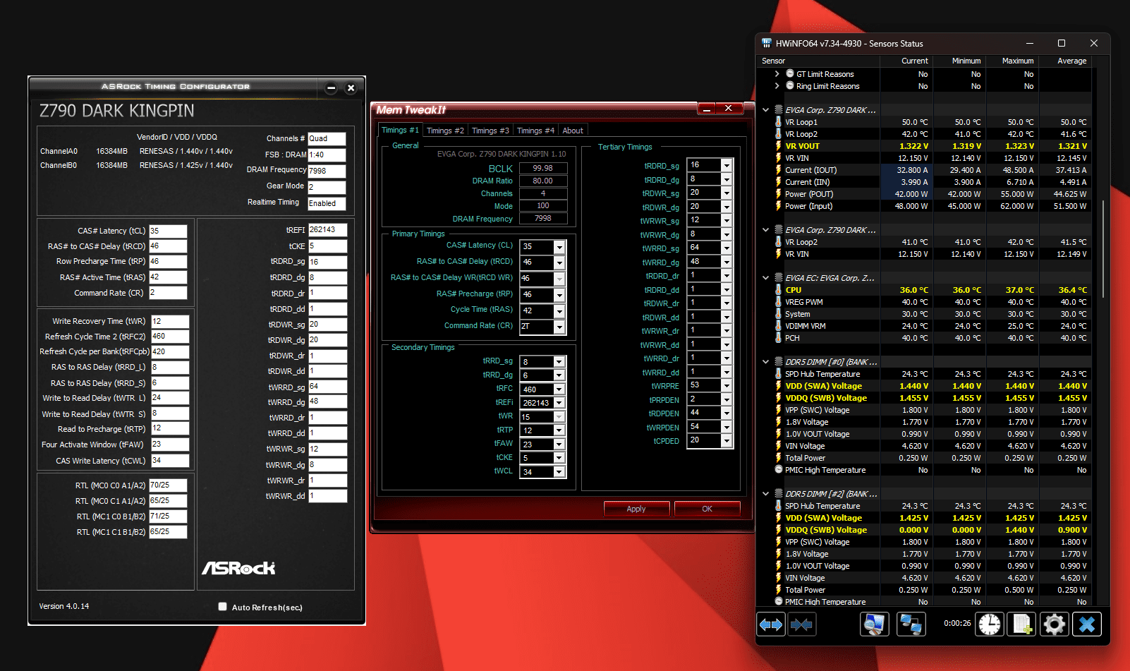Click the Current column header in HWiNFO
The height and width of the screenshot is (671, 1130).
point(907,61)
